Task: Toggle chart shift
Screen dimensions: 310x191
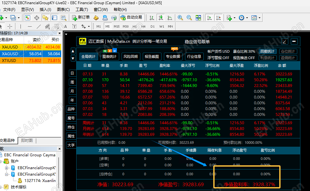Action: click(218, 18)
